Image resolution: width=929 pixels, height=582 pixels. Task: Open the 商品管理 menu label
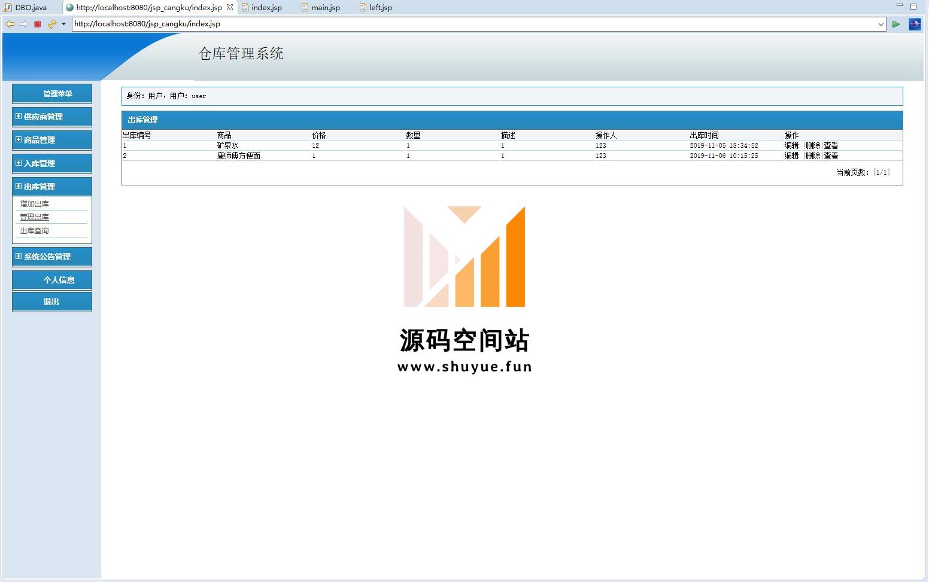[x=40, y=140]
